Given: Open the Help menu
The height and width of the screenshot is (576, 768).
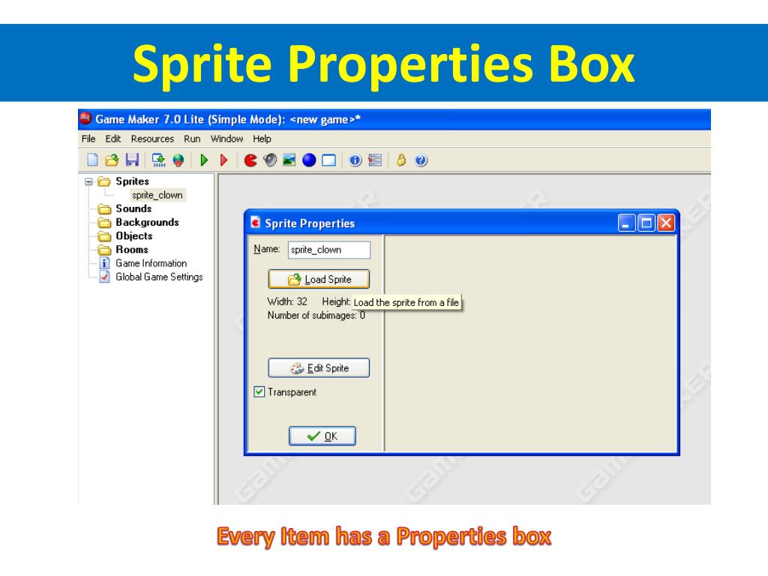Looking at the screenshot, I should (x=262, y=139).
